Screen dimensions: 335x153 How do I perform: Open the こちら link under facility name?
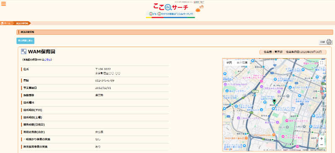(x=47, y=60)
